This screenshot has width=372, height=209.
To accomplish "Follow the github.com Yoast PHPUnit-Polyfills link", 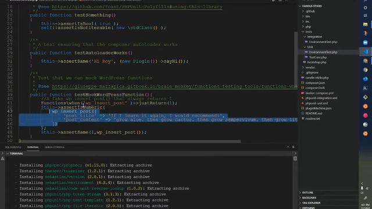I will click(x=137, y=6).
